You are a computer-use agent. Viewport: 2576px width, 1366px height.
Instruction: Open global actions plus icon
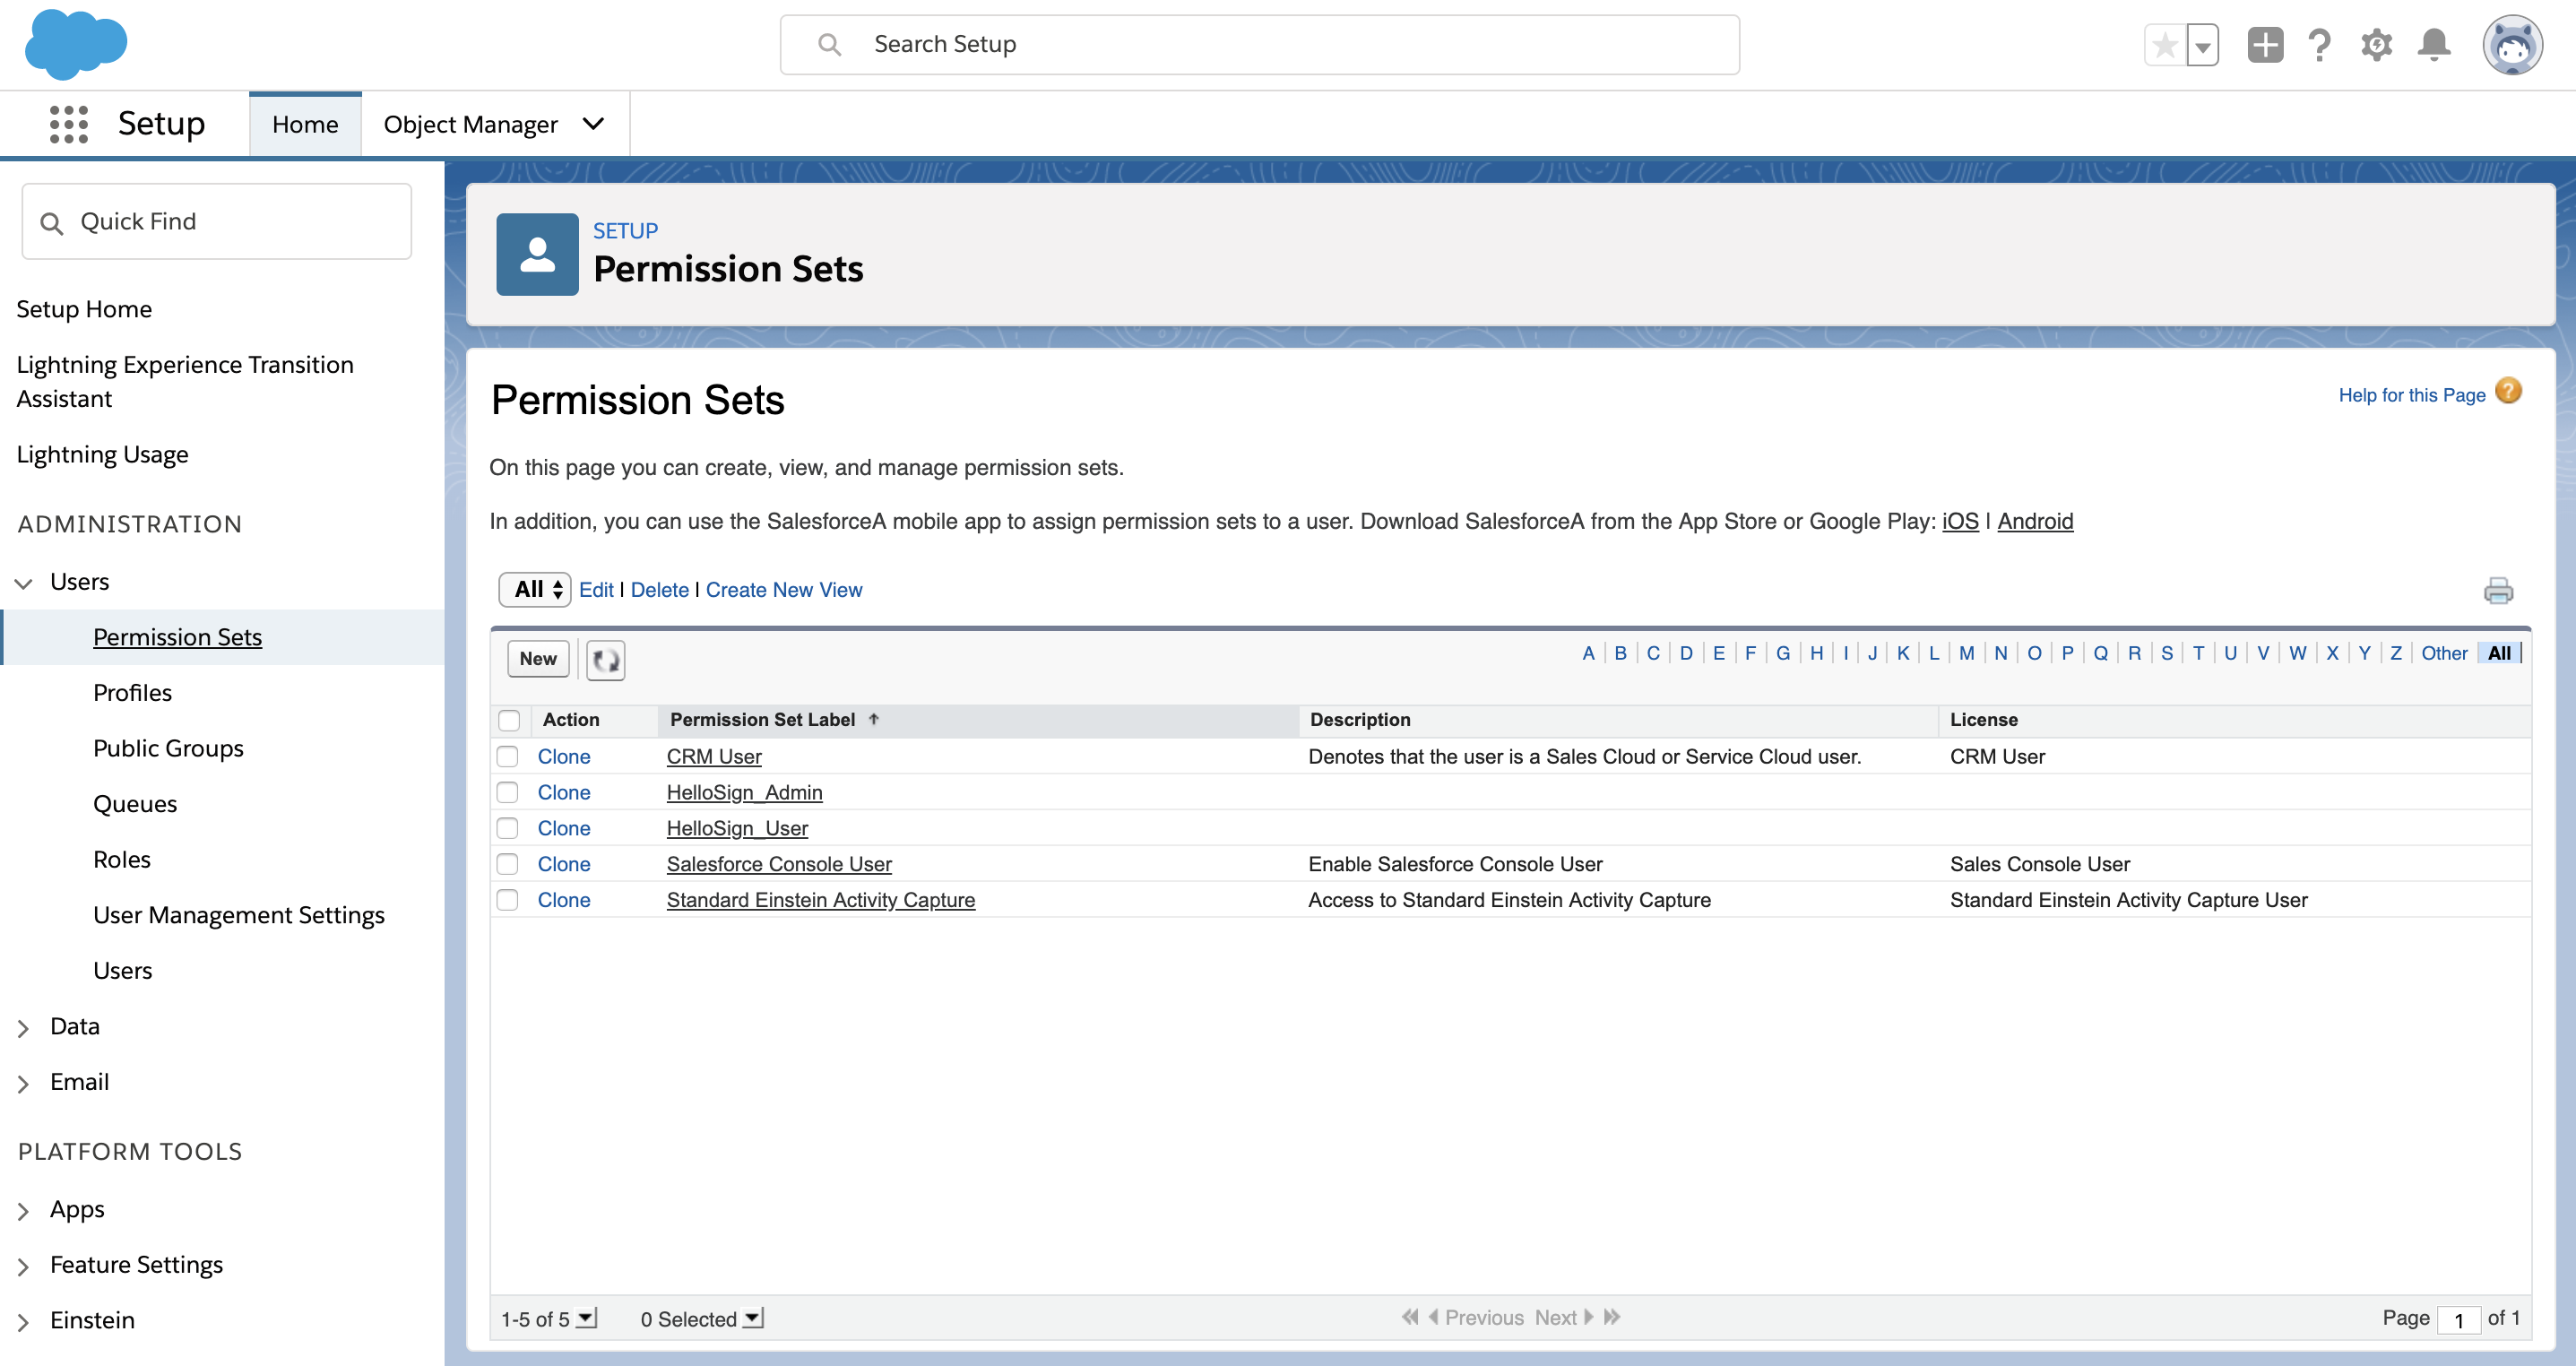click(2264, 45)
